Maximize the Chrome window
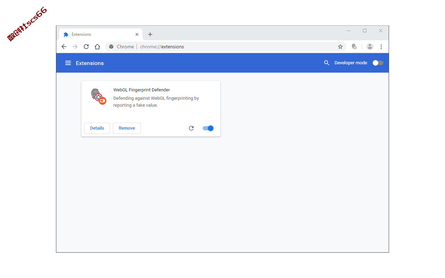This screenshot has height=278, width=445. pos(365,31)
